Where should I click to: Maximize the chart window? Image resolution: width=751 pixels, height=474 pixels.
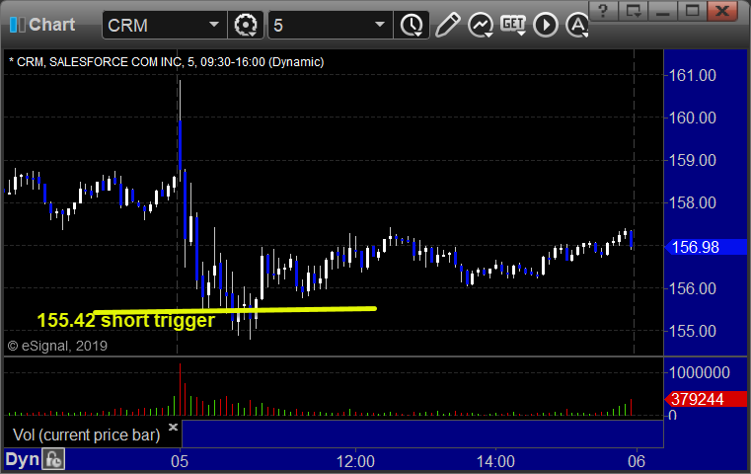[692, 11]
